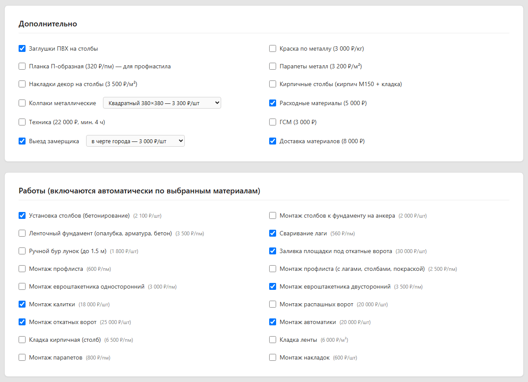Tick Парапеты металл checkbox
The image size is (528, 382).
coord(273,66)
